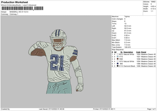Click the natural white swatch in stop 1
The height and width of the screenshot is (111, 157).
coord(117,54)
